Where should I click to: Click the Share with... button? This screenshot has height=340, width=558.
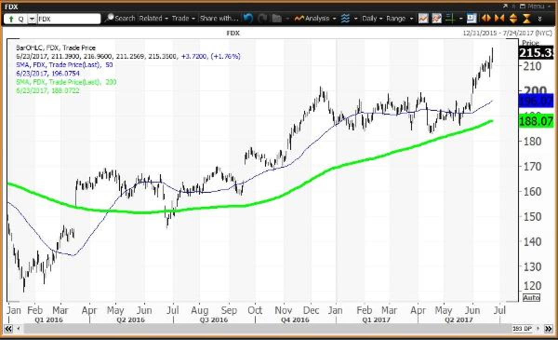tap(219, 18)
